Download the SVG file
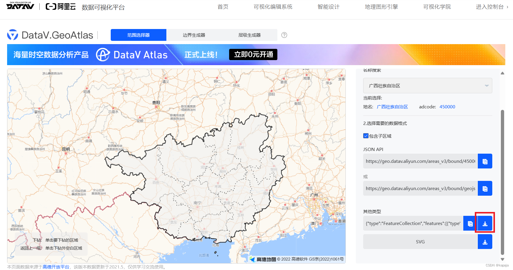The width and height of the screenshot is (513, 270). (x=485, y=242)
